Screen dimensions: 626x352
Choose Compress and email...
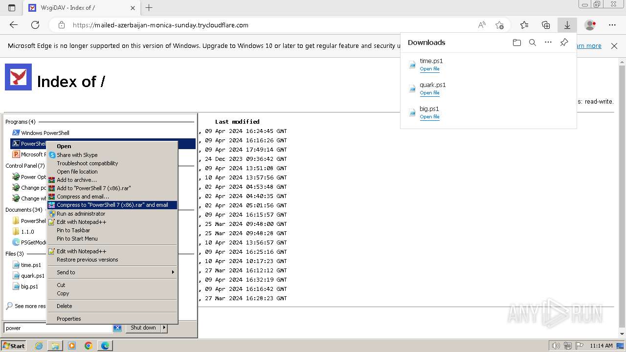coord(112,197)
